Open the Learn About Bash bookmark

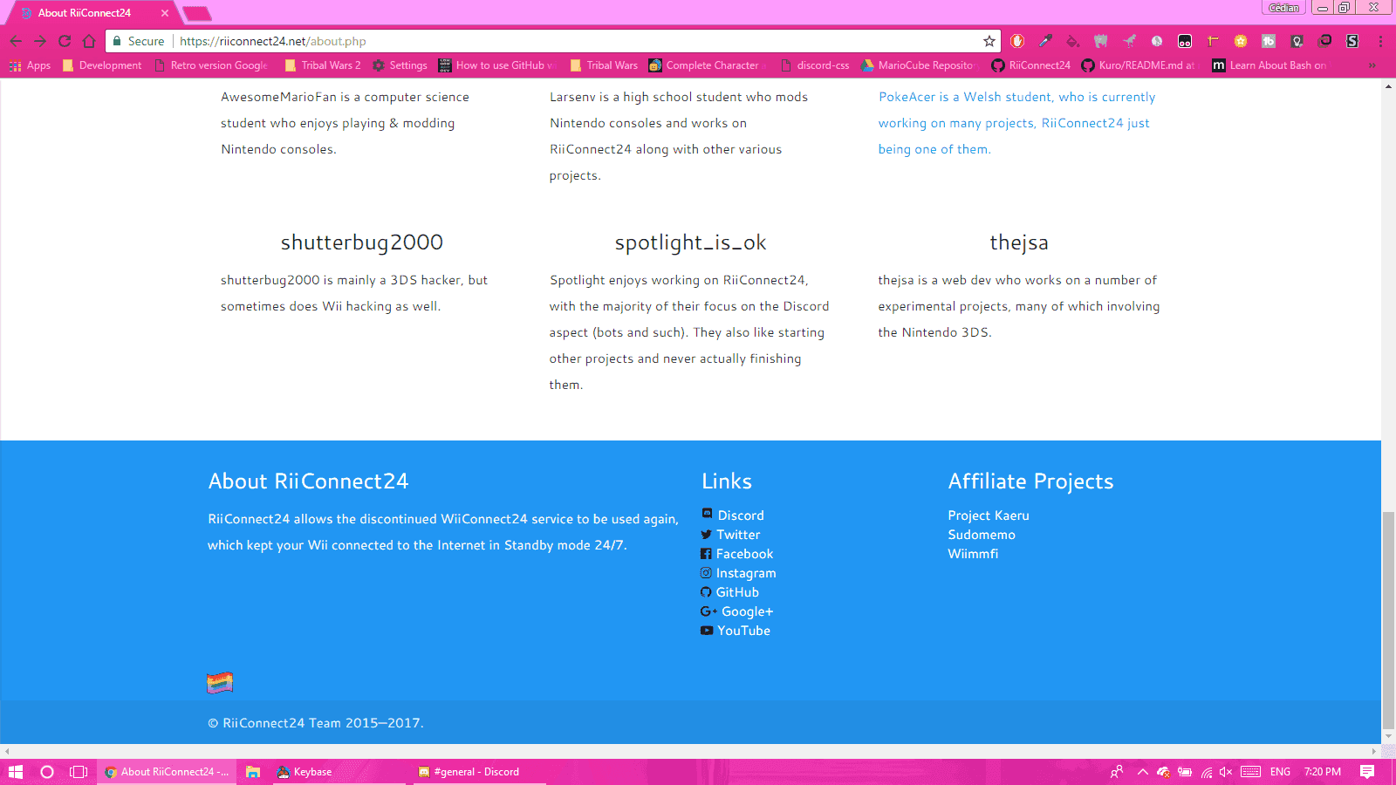click(1270, 65)
